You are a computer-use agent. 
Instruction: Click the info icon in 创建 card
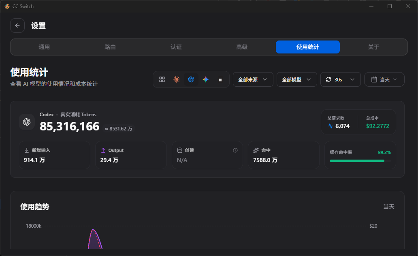[235, 150]
